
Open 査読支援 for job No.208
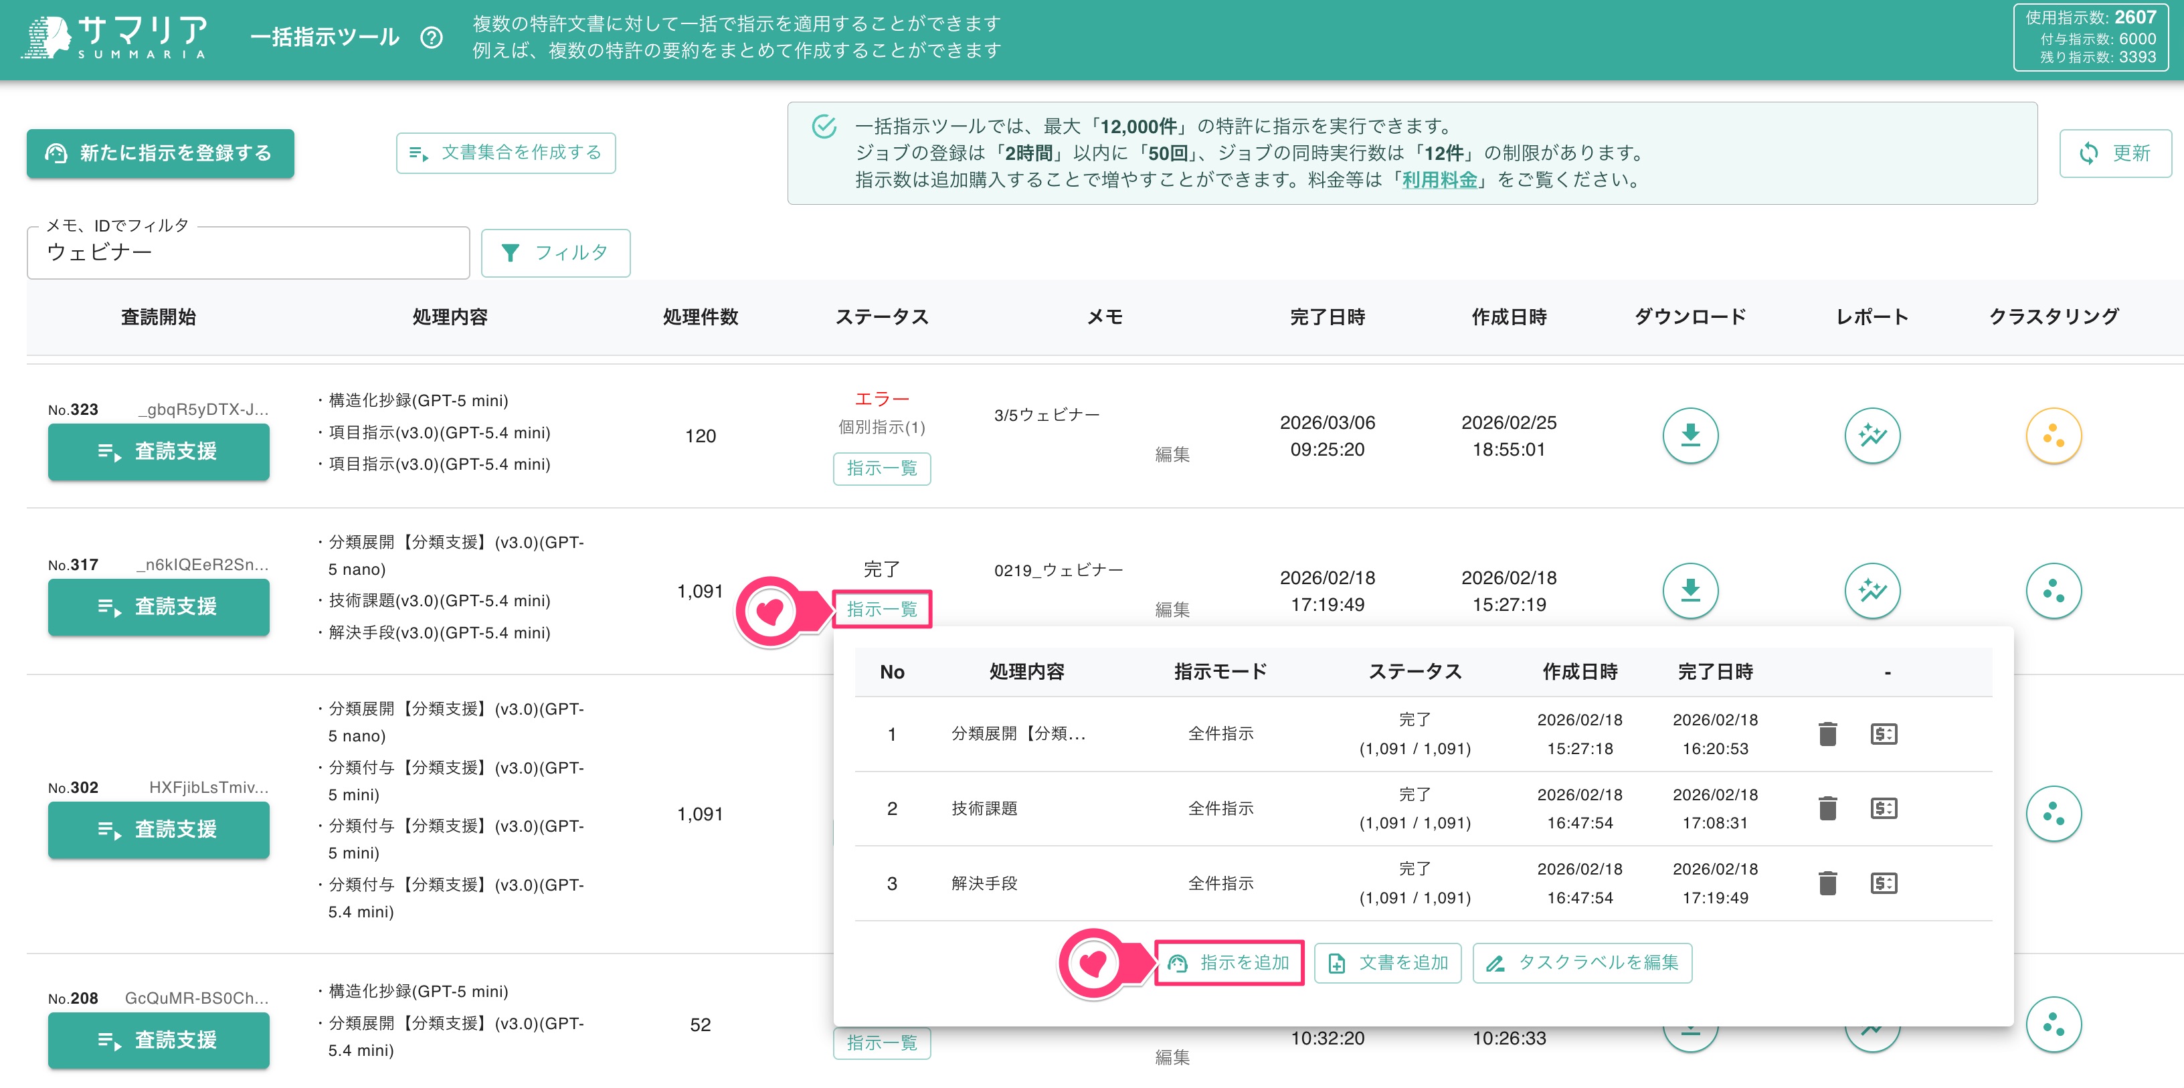pyautogui.click(x=159, y=1040)
